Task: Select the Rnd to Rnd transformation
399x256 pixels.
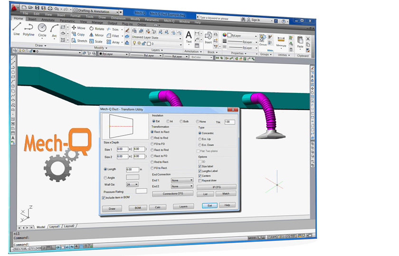Action: tap(152, 137)
